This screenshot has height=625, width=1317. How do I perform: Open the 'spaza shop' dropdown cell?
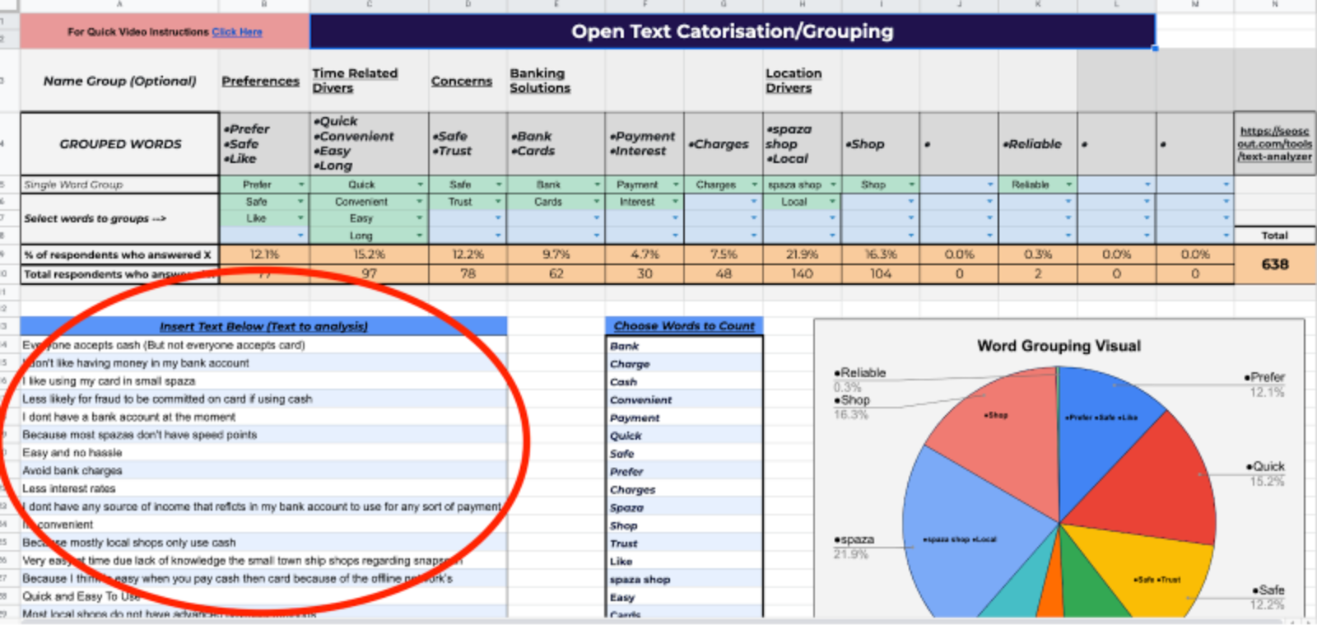[x=802, y=184]
